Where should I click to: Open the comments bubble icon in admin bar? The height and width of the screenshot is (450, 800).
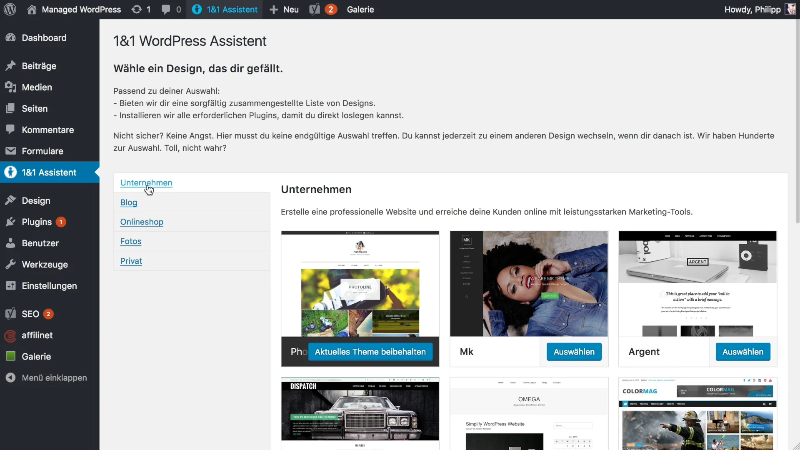(166, 9)
